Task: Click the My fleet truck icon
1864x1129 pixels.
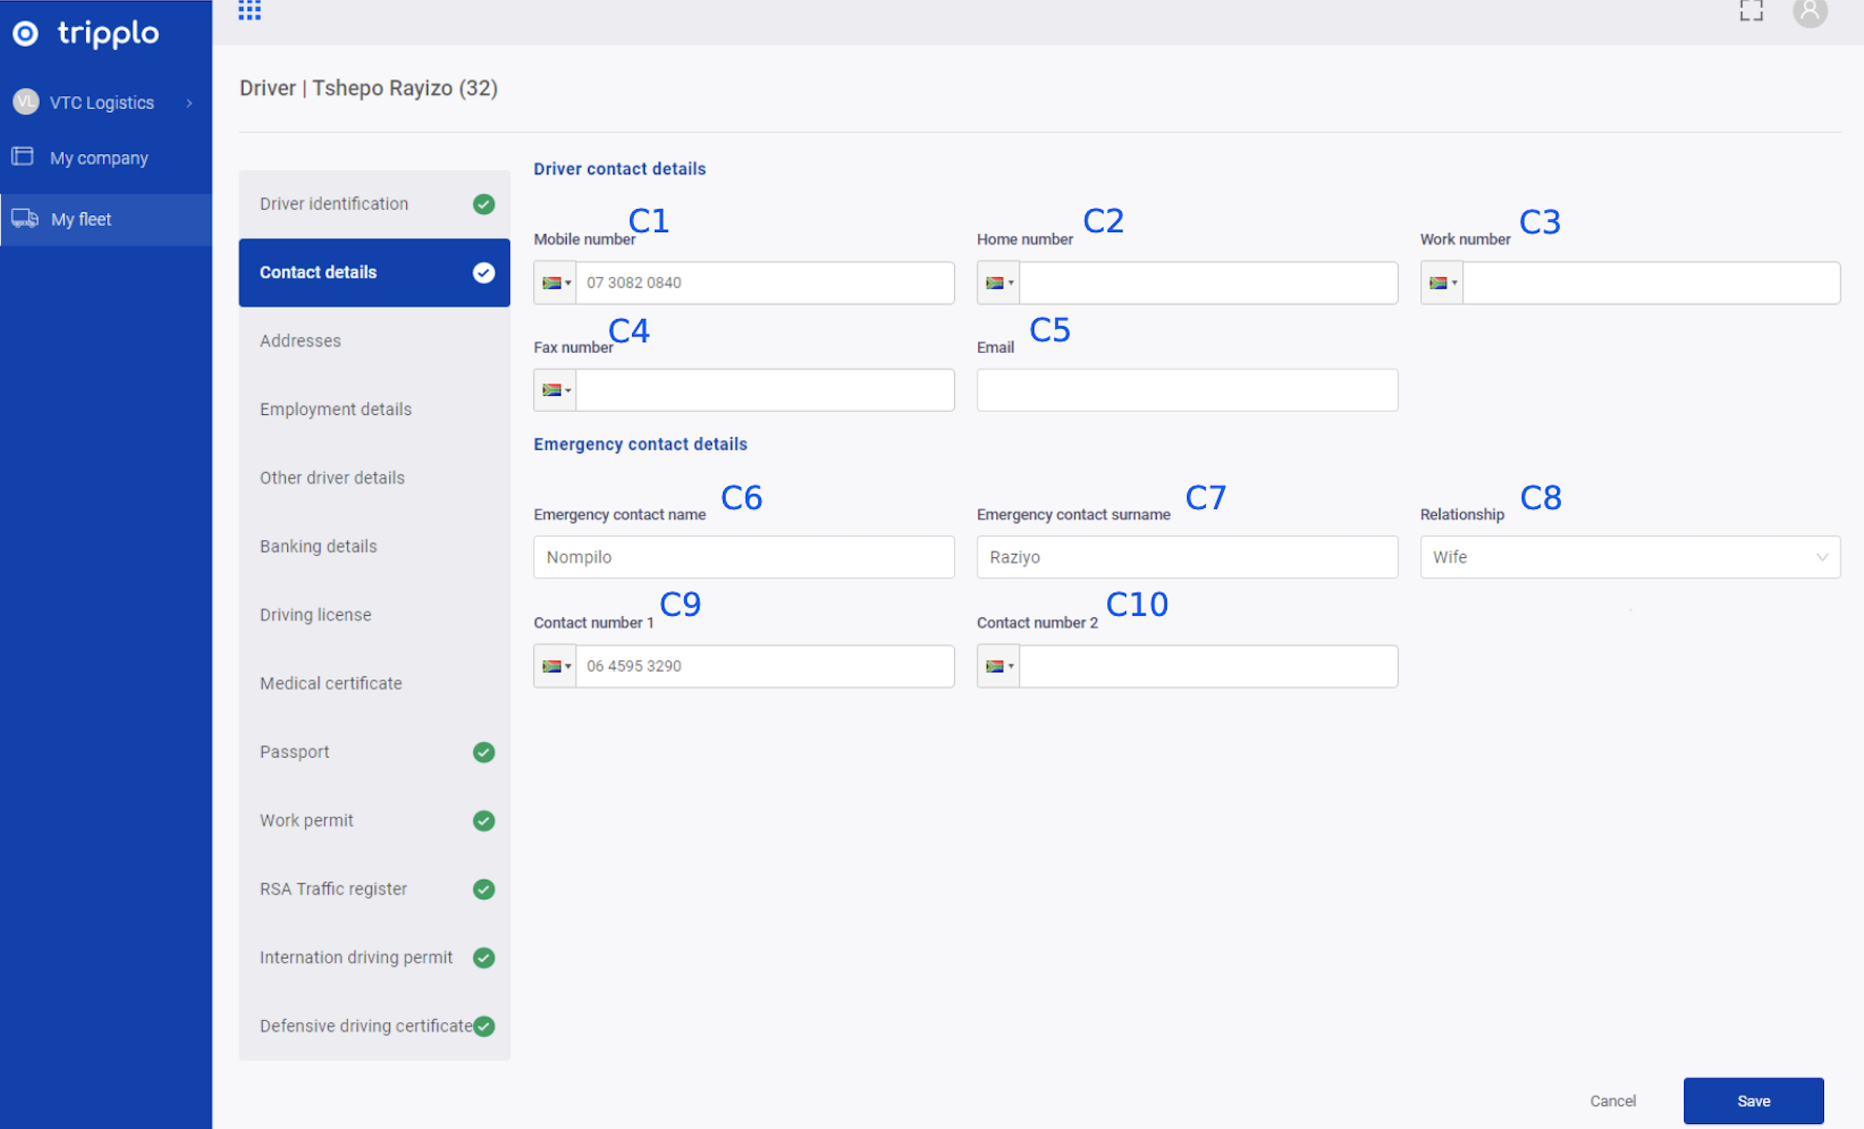Action: coord(25,219)
